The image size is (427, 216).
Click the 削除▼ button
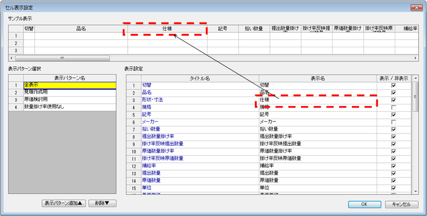click(x=102, y=203)
